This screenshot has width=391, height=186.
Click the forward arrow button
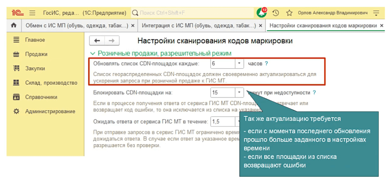click(112, 41)
